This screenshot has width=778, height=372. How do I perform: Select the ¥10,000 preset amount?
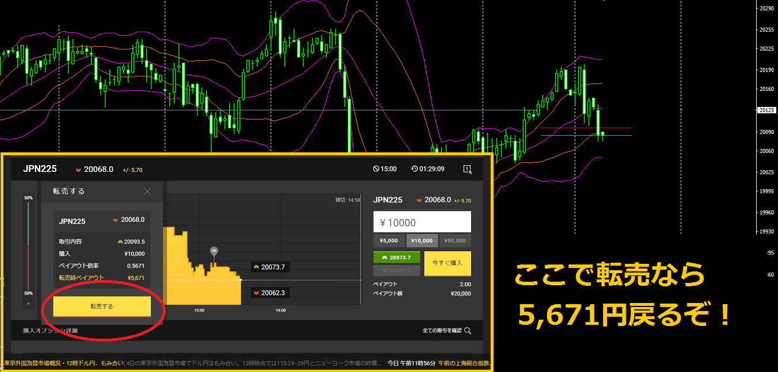click(x=422, y=240)
